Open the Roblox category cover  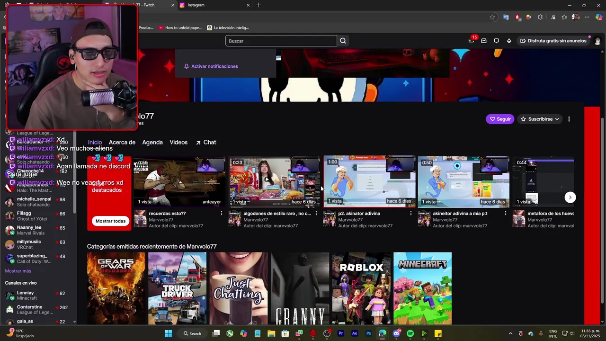pyautogui.click(x=361, y=288)
